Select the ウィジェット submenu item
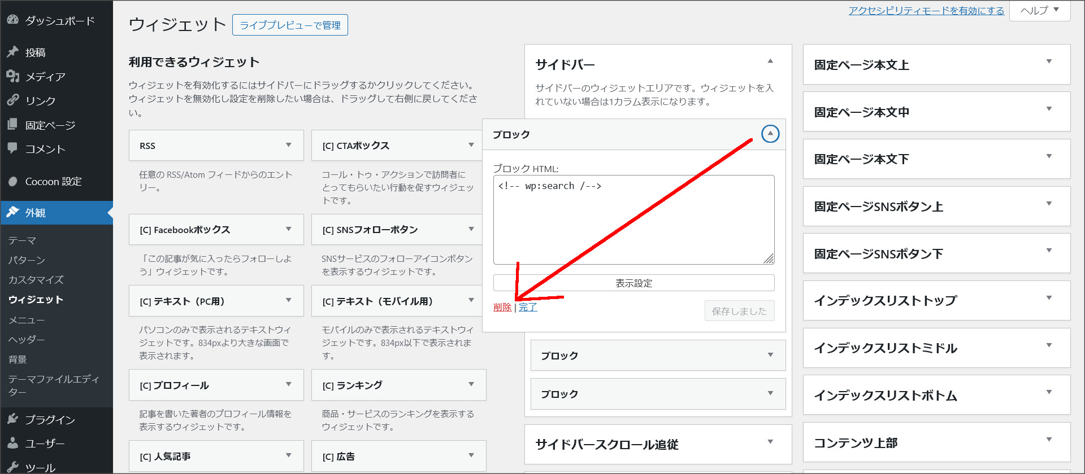The height and width of the screenshot is (474, 1085). (x=36, y=300)
